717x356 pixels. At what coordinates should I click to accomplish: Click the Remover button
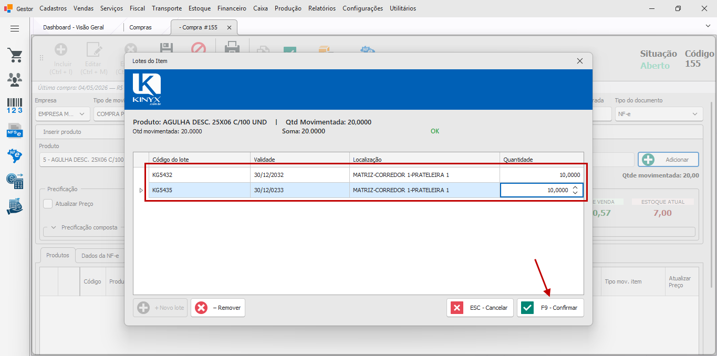point(218,308)
